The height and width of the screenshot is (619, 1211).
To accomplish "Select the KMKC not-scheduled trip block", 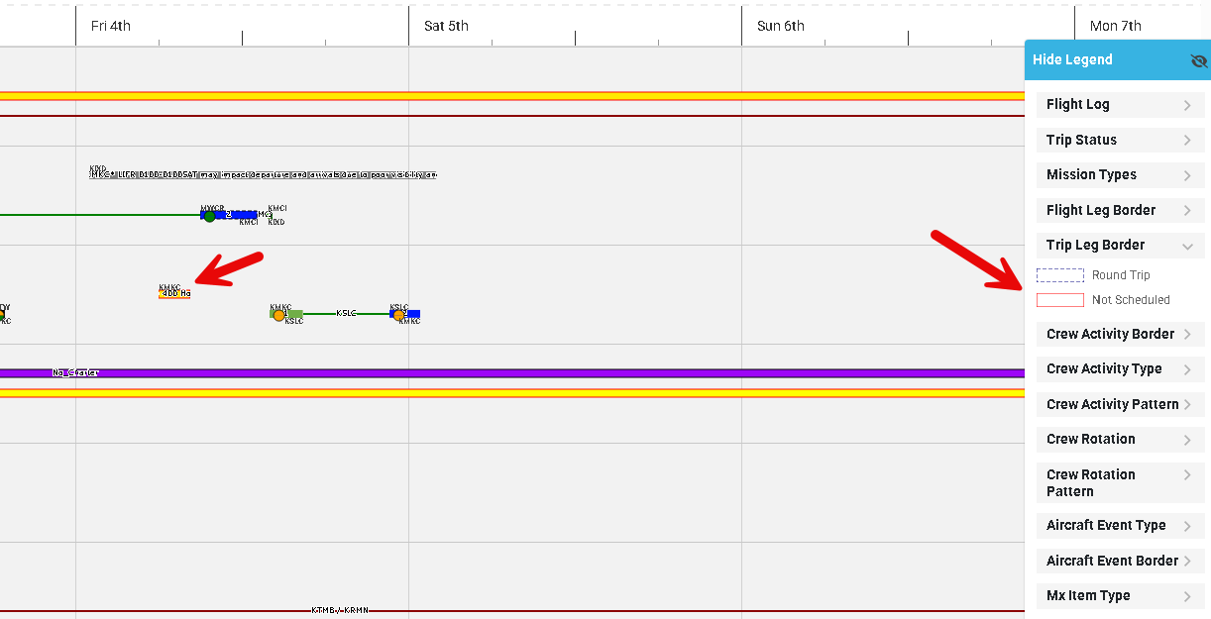I will pos(174,293).
